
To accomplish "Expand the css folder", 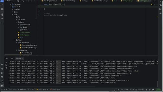I will tap(12, 12).
